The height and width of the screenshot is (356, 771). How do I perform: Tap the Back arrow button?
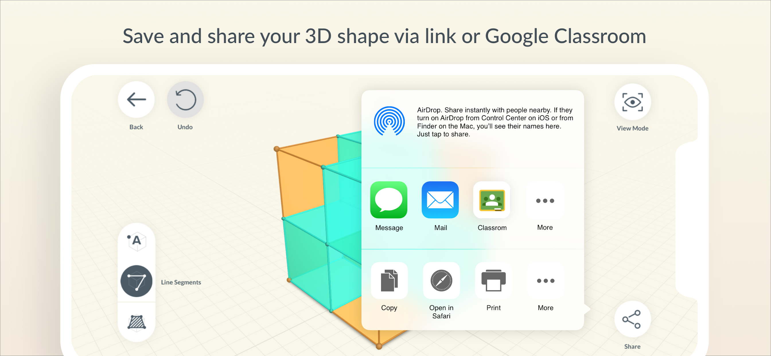[x=136, y=100]
